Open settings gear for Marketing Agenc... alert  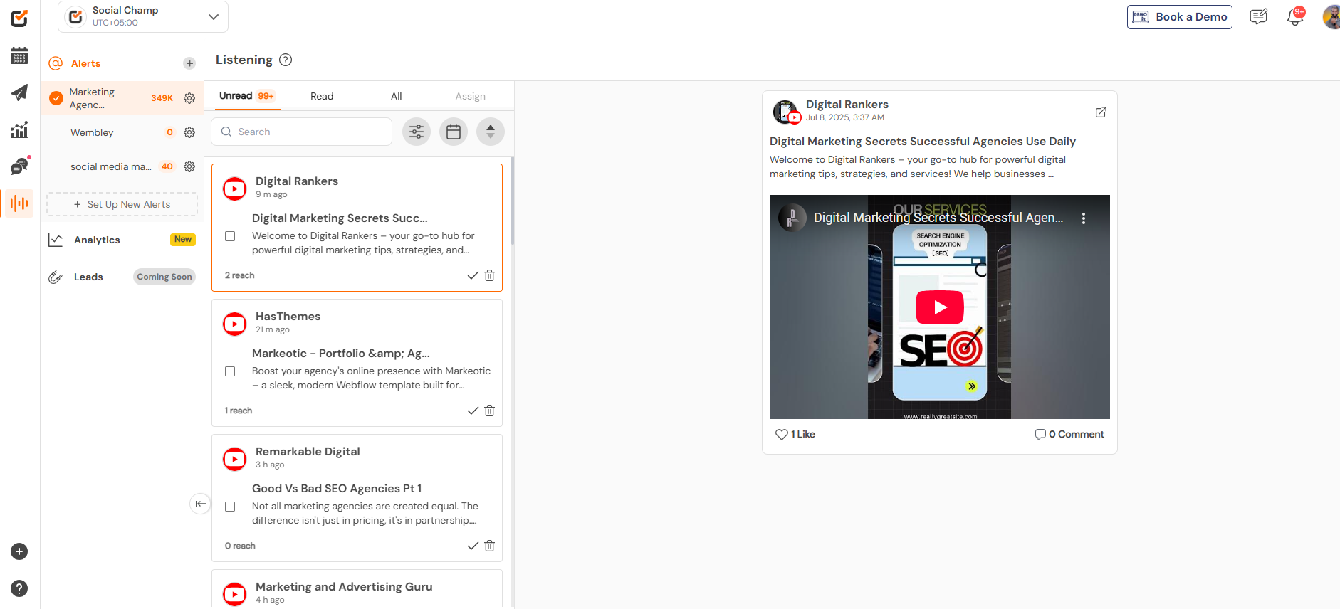189,98
